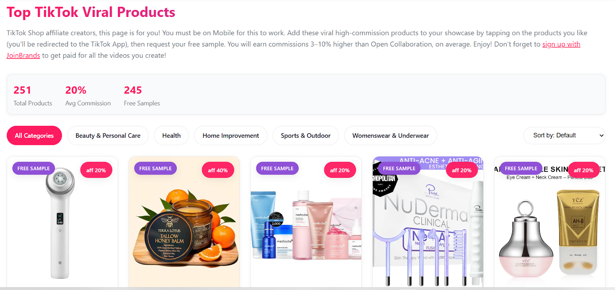Screen dimensions: 615x290
Task: Click the aff 40% commission badge
Action: (218, 170)
